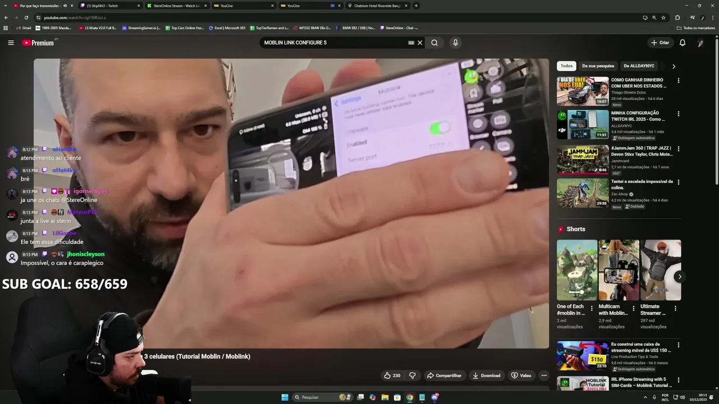Focus the search field with MOBLIN LINK CONFIGURE 5
This screenshot has height=404, width=719.
(334, 43)
